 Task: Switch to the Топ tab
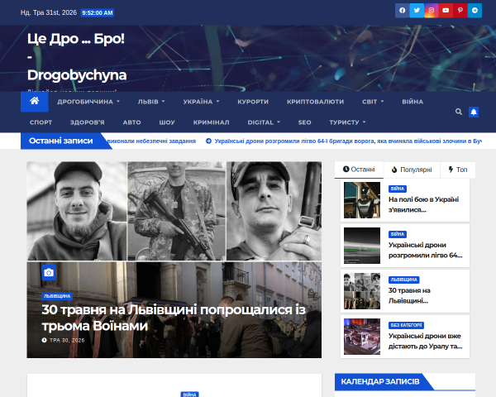point(458,170)
